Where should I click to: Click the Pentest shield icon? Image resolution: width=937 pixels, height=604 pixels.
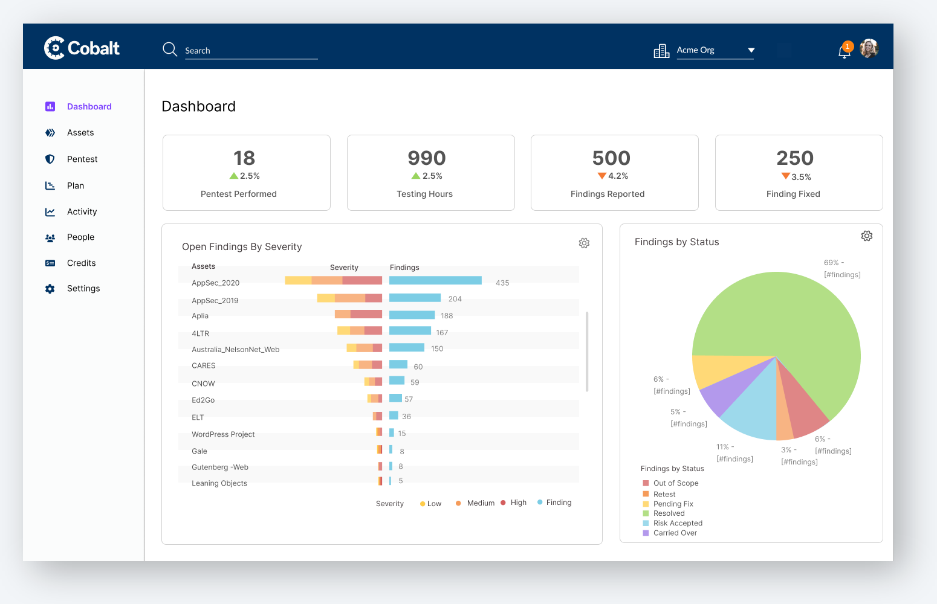50,159
